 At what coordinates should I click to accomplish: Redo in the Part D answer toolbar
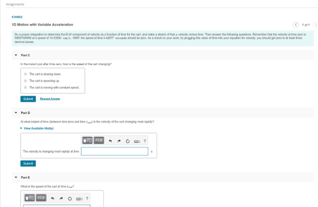click(119, 141)
